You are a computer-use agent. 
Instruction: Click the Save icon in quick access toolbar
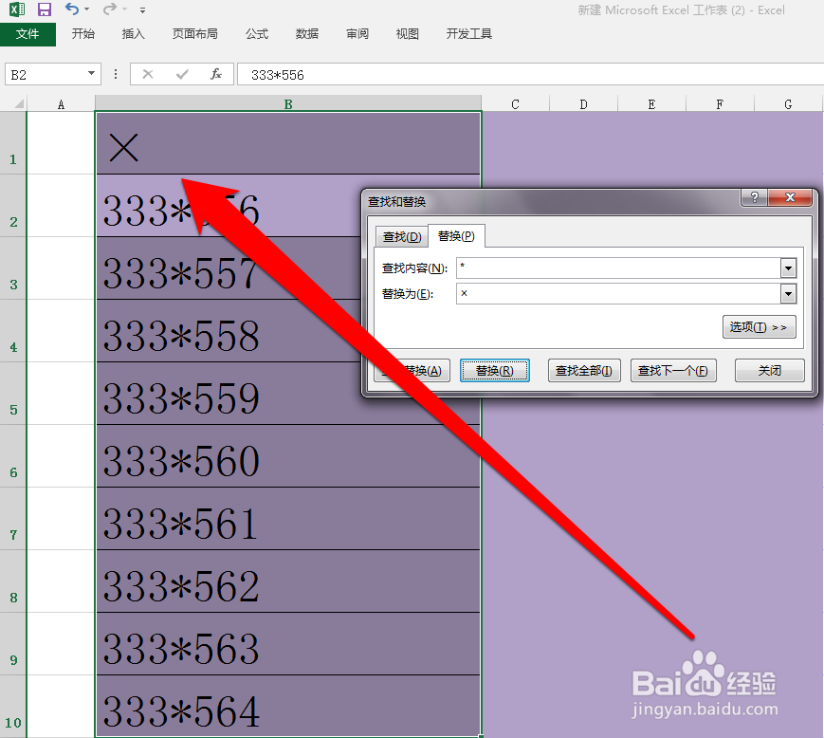(45, 9)
